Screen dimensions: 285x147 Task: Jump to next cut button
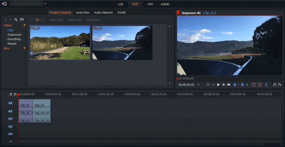point(228,85)
